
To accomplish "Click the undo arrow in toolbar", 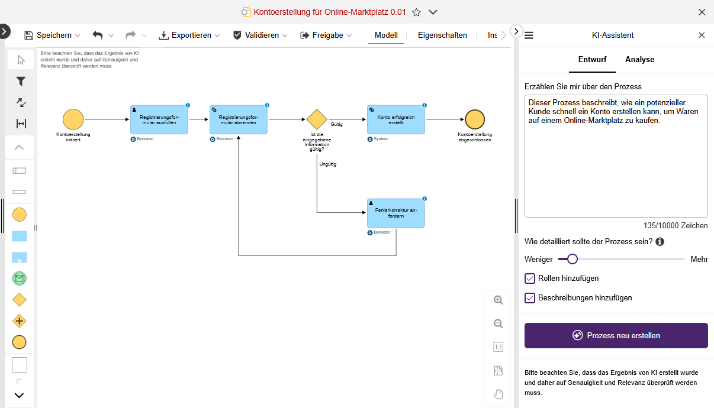I will (x=98, y=35).
